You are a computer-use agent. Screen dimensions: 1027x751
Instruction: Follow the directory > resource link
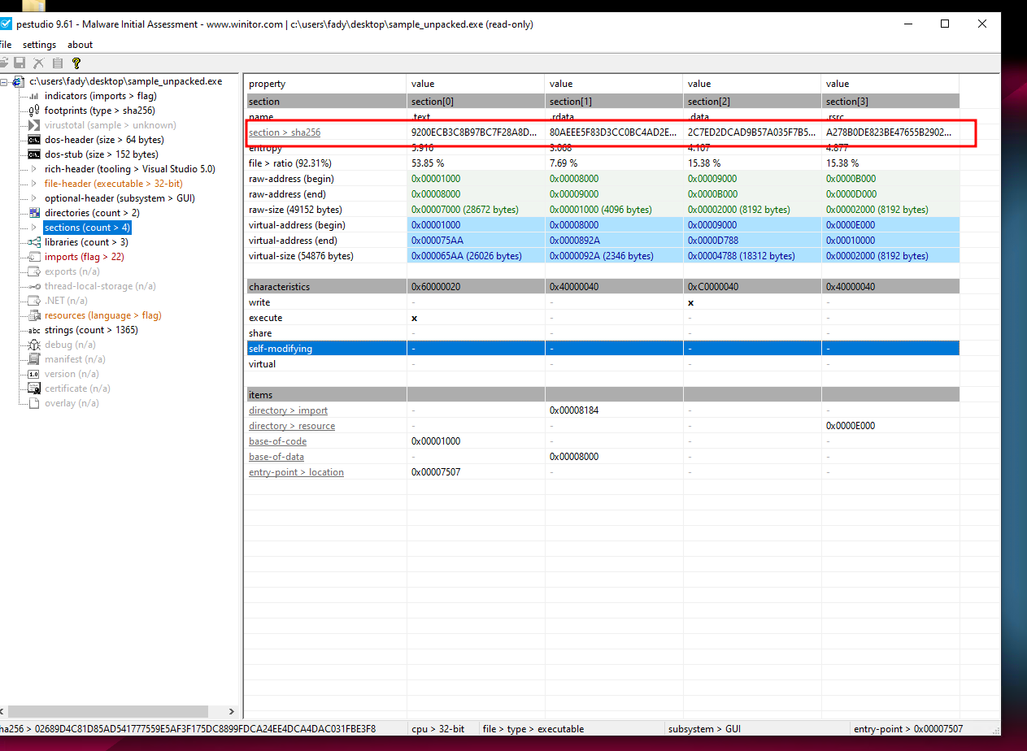coord(292,426)
